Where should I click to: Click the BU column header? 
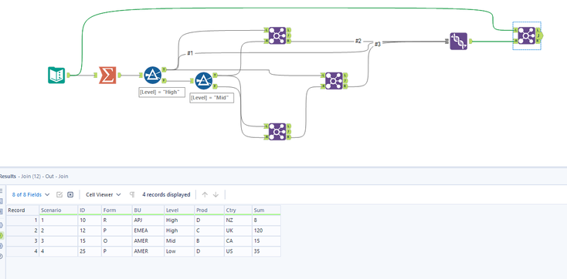click(148, 210)
